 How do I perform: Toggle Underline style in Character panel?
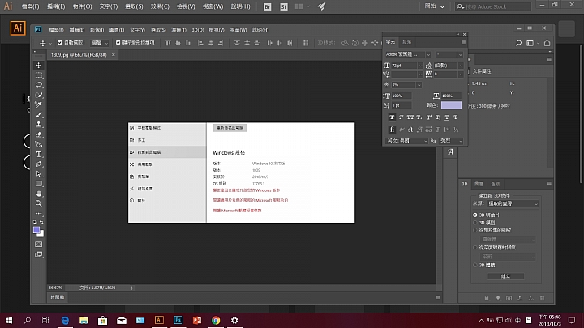pyautogui.click(x=447, y=117)
